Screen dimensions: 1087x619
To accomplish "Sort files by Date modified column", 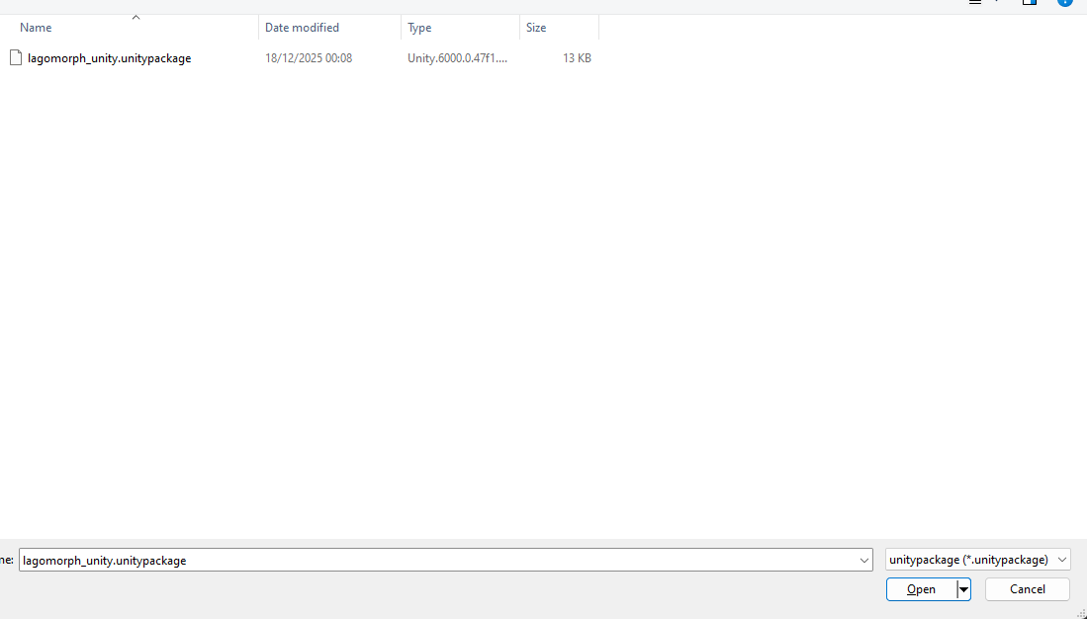I will coord(302,28).
